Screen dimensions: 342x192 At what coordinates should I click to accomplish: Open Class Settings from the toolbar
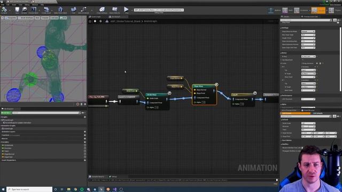click(102, 10)
